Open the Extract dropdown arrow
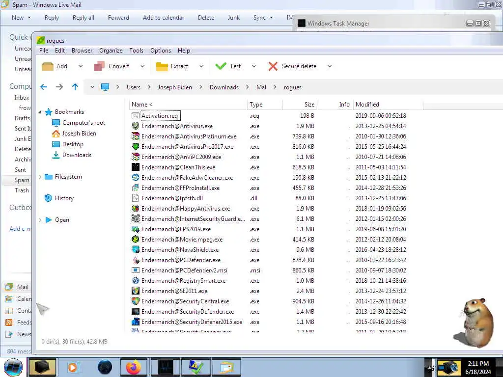Viewport: 503px width, 377px height. point(201,66)
